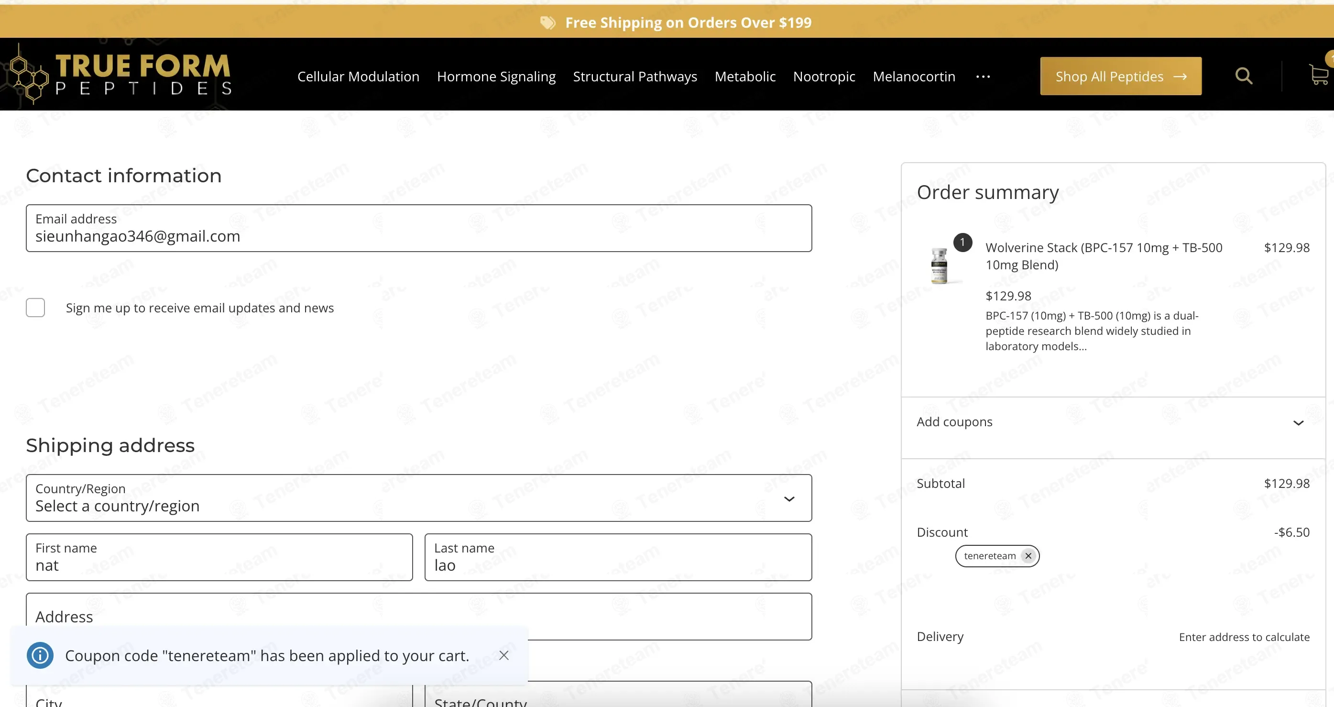Click the Shipping address heading

coord(110,445)
